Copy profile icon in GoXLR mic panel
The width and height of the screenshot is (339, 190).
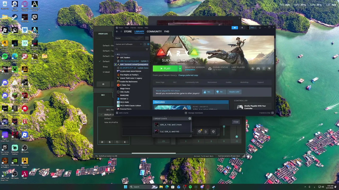click(x=117, y=142)
